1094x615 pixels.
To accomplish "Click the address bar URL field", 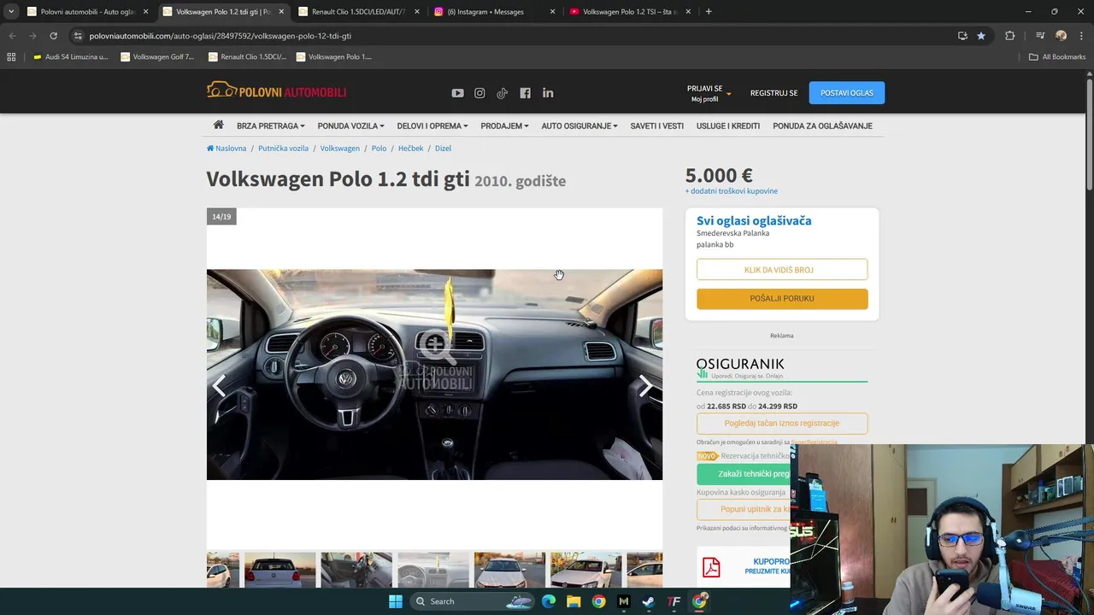I will pyautogui.click(x=513, y=36).
